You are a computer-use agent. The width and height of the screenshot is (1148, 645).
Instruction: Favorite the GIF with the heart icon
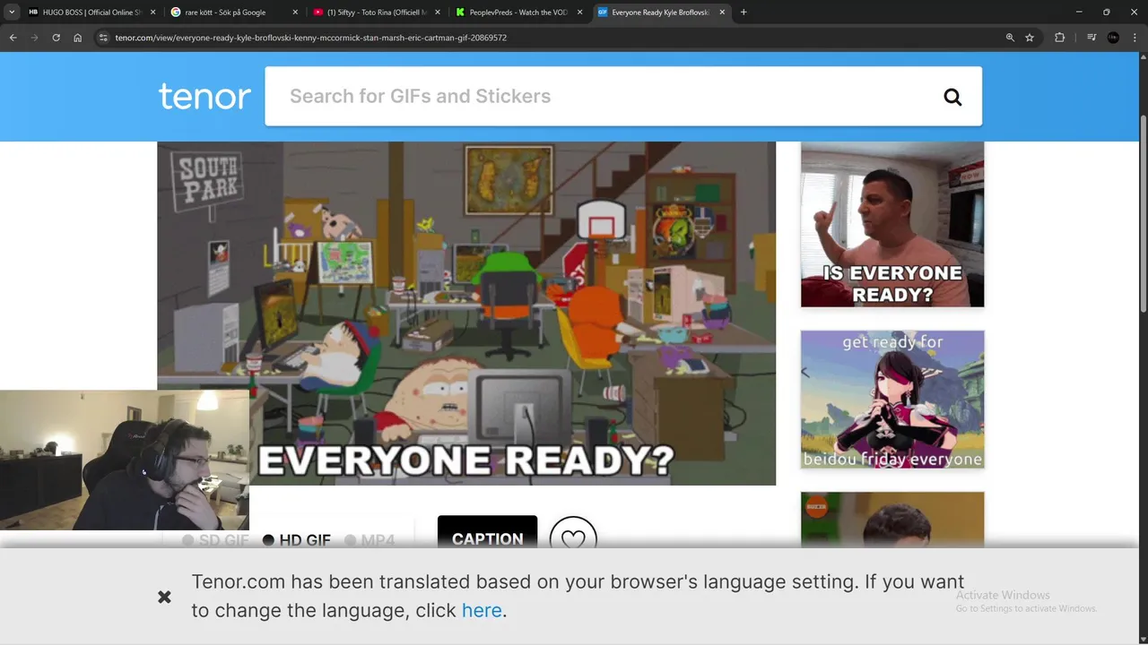(x=573, y=539)
